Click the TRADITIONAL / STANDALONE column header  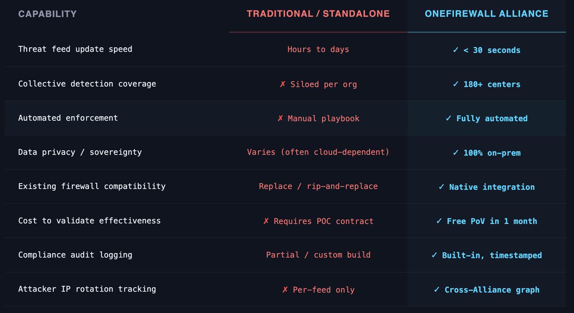(x=318, y=14)
